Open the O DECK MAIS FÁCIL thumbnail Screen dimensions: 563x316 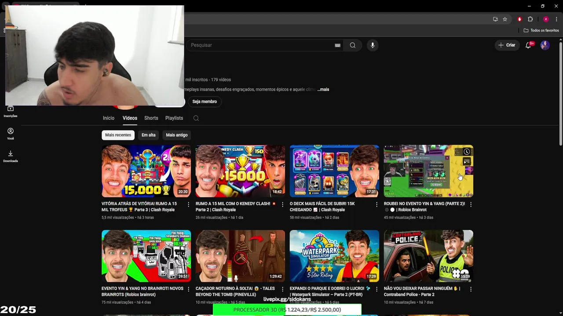point(334,171)
